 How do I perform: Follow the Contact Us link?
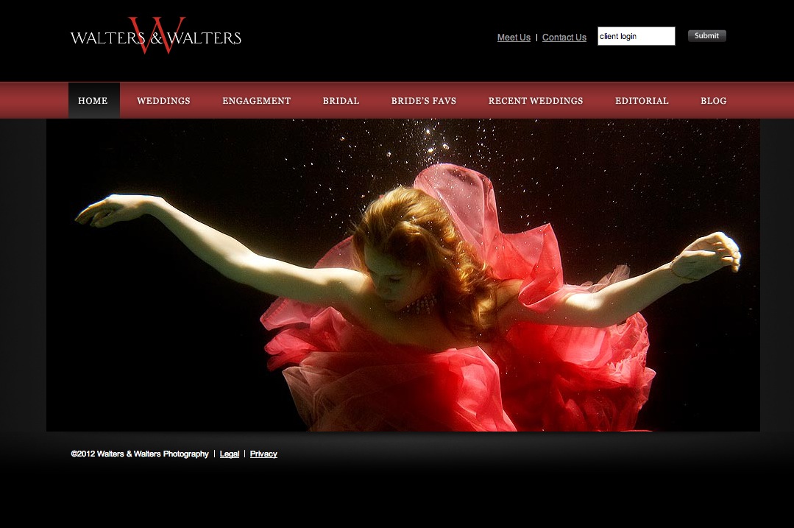[x=564, y=38]
